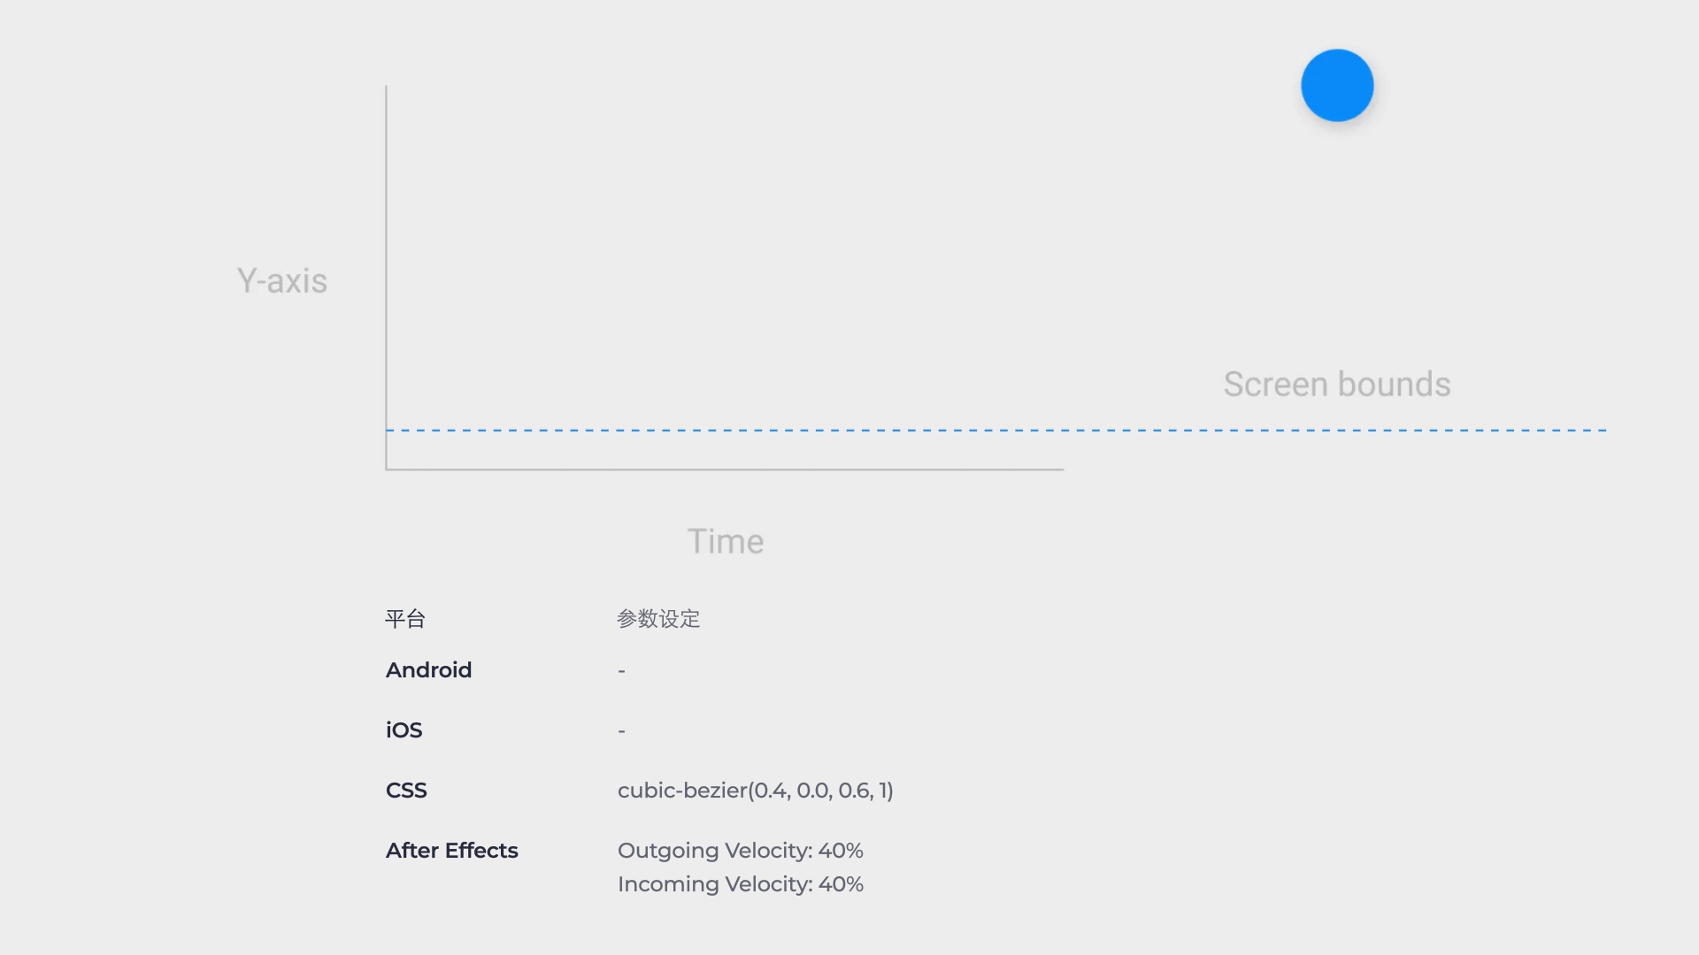The width and height of the screenshot is (1699, 955).
Task: Click the 平台 column header
Action: 405,619
